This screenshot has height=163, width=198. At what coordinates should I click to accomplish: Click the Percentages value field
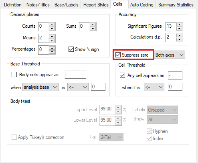tap(44, 50)
